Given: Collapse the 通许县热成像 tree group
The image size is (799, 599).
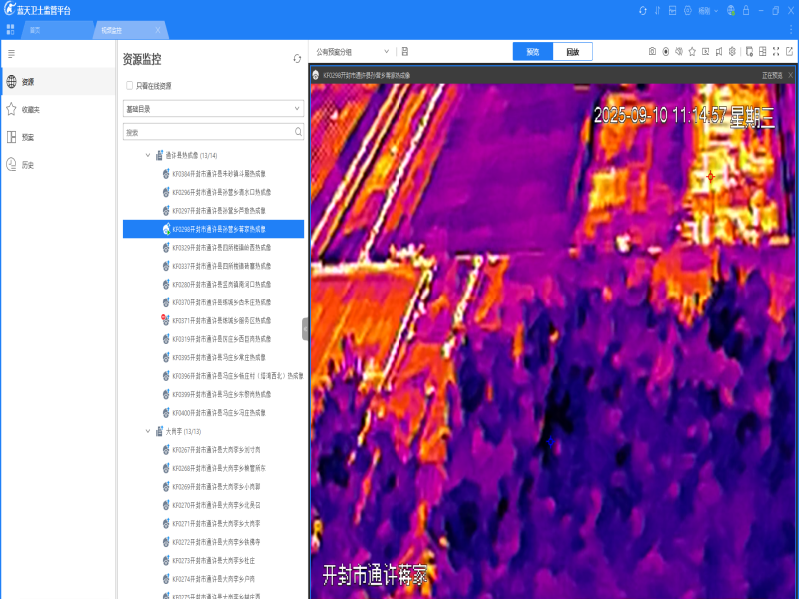Looking at the screenshot, I should [148, 155].
